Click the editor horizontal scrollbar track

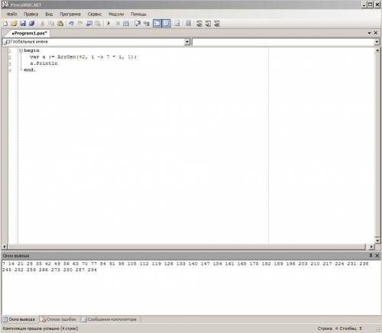pyautogui.click(x=186, y=247)
